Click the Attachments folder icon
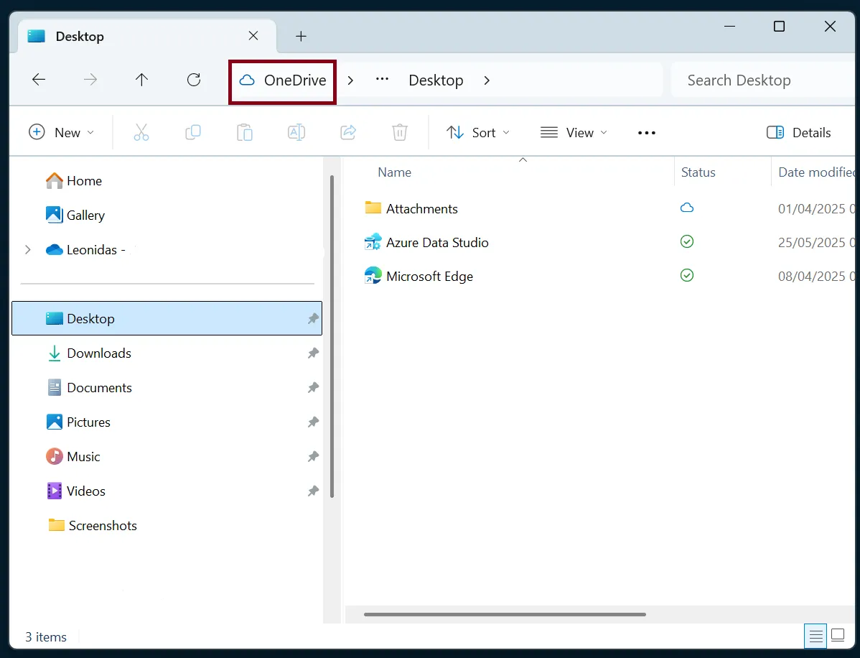The width and height of the screenshot is (860, 658). [x=373, y=208]
